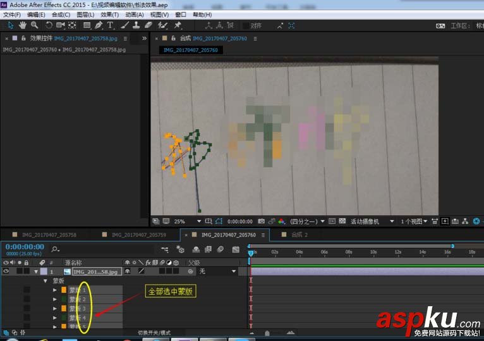Image resolution: width=484 pixels, height=341 pixels.
Task: Toggle lock box beside 蒙版 2
Action: (27, 299)
